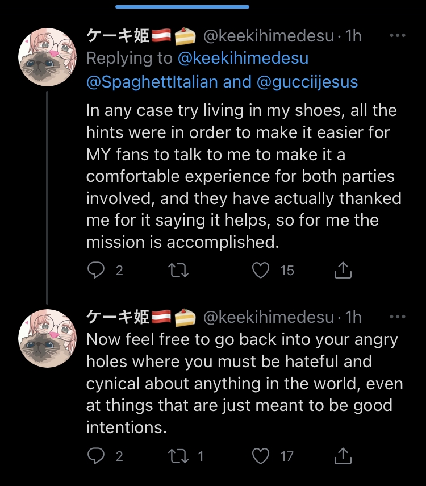Open more options on second tweet

pyautogui.click(x=397, y=317)
